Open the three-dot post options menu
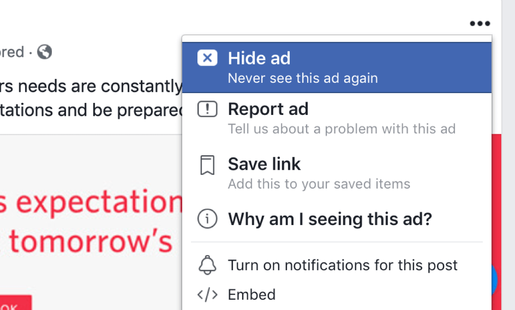This screenshot has height=310, width=515. pos(479,24)
